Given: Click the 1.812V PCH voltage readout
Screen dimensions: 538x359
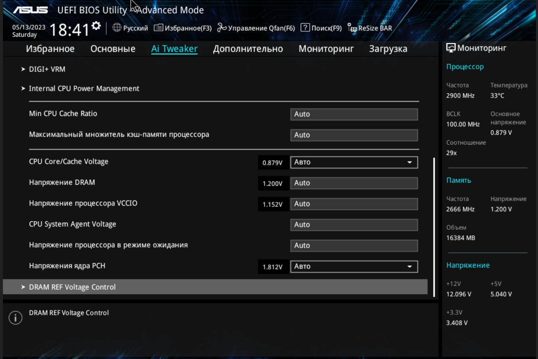Looking at the screenshot, I should click(273, 267).
